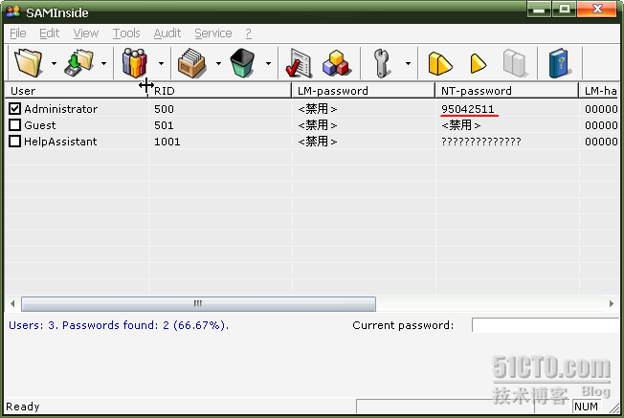Click the start attack double-arrow icon
Image resolution: width=624 pixels, height=418 pixels.
[x=439, y=64]
